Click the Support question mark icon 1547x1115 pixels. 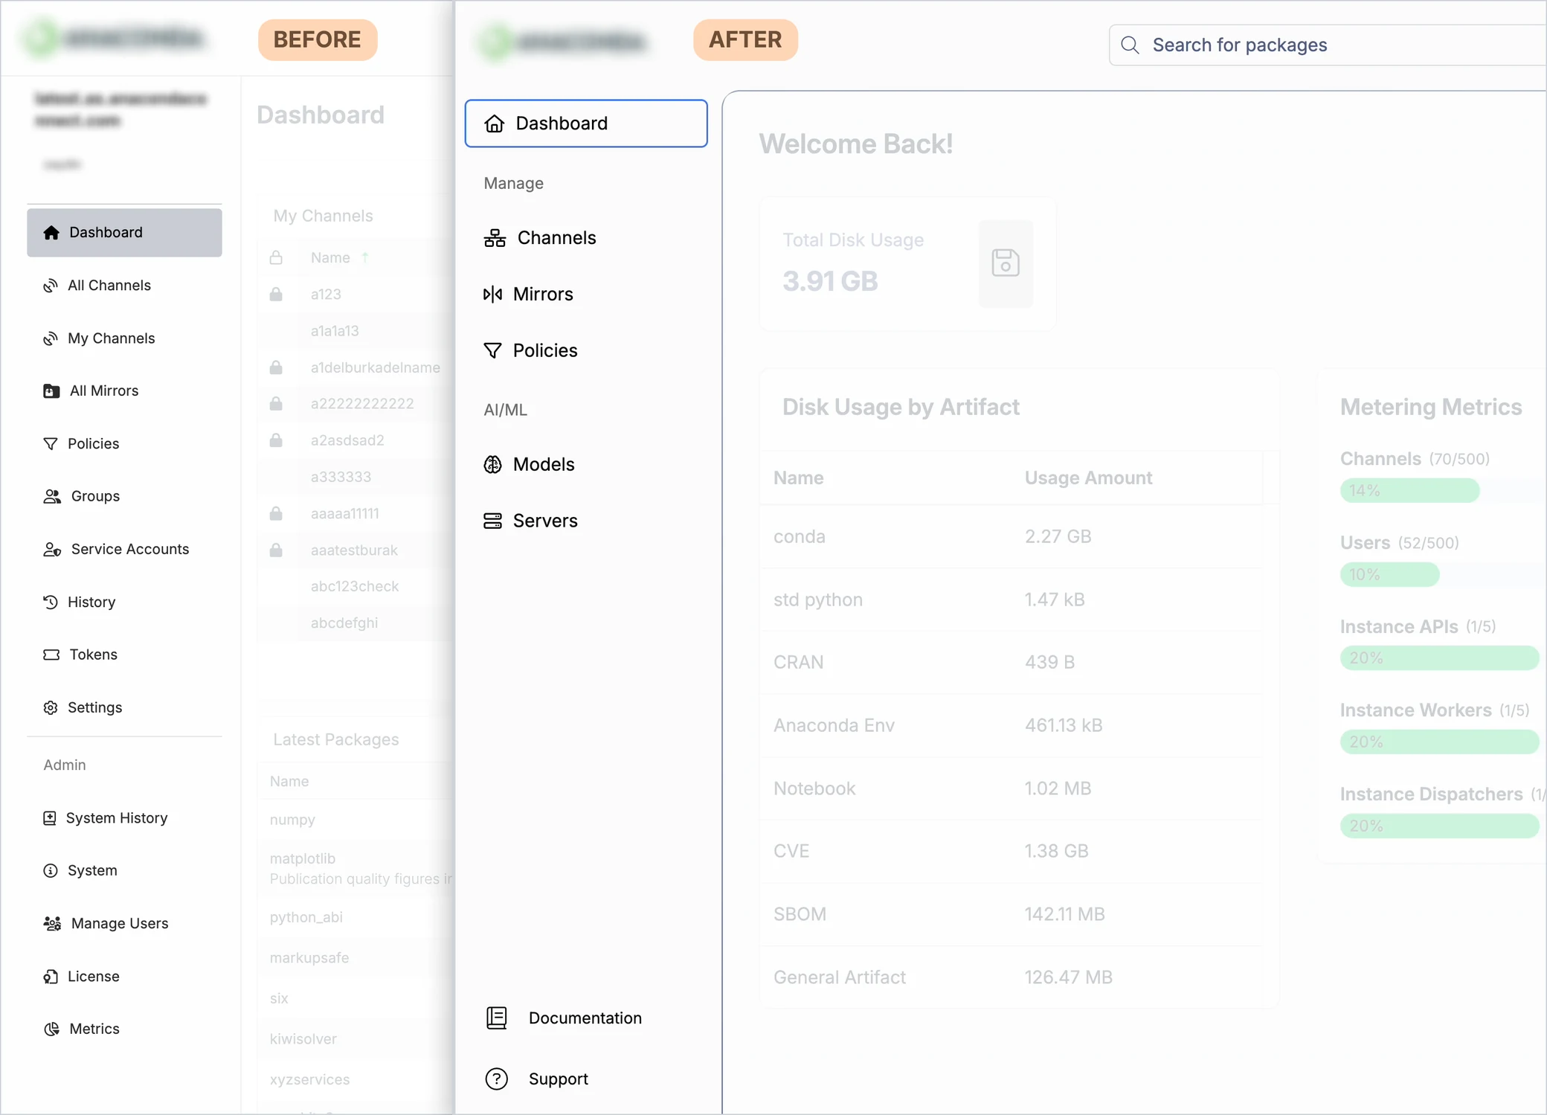(x=496, y=1079)
